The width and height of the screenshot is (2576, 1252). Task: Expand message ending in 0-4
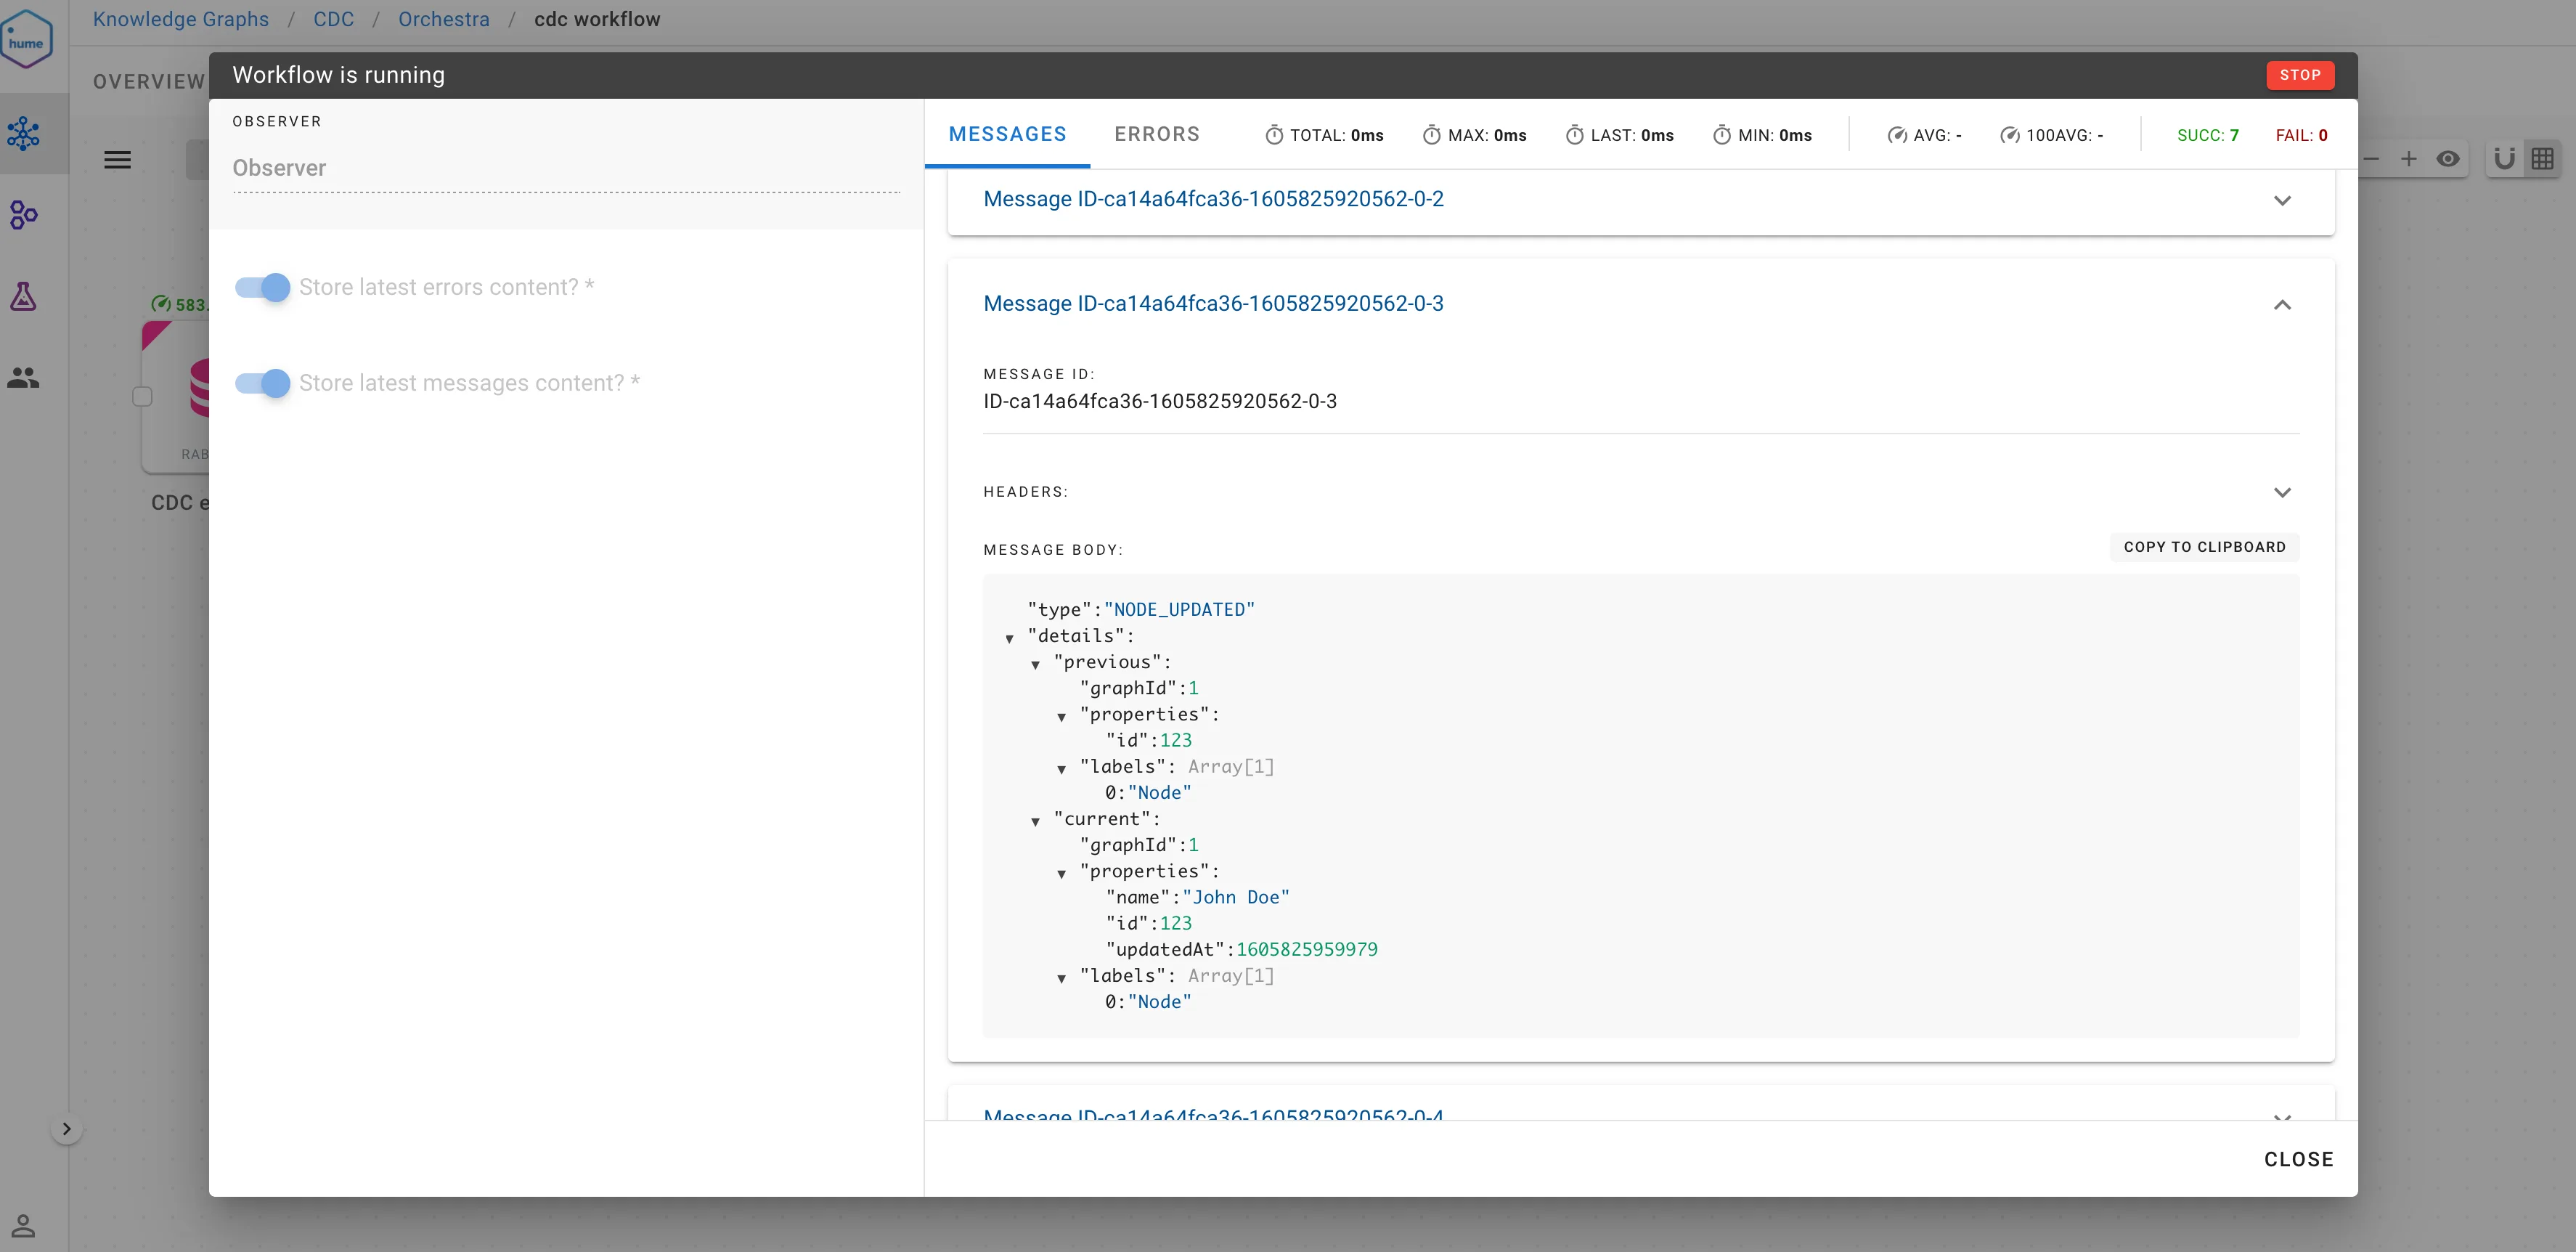coord(2282,1117)
